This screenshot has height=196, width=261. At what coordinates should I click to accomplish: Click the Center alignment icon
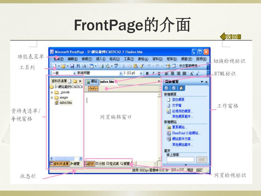tap(173, 73)
